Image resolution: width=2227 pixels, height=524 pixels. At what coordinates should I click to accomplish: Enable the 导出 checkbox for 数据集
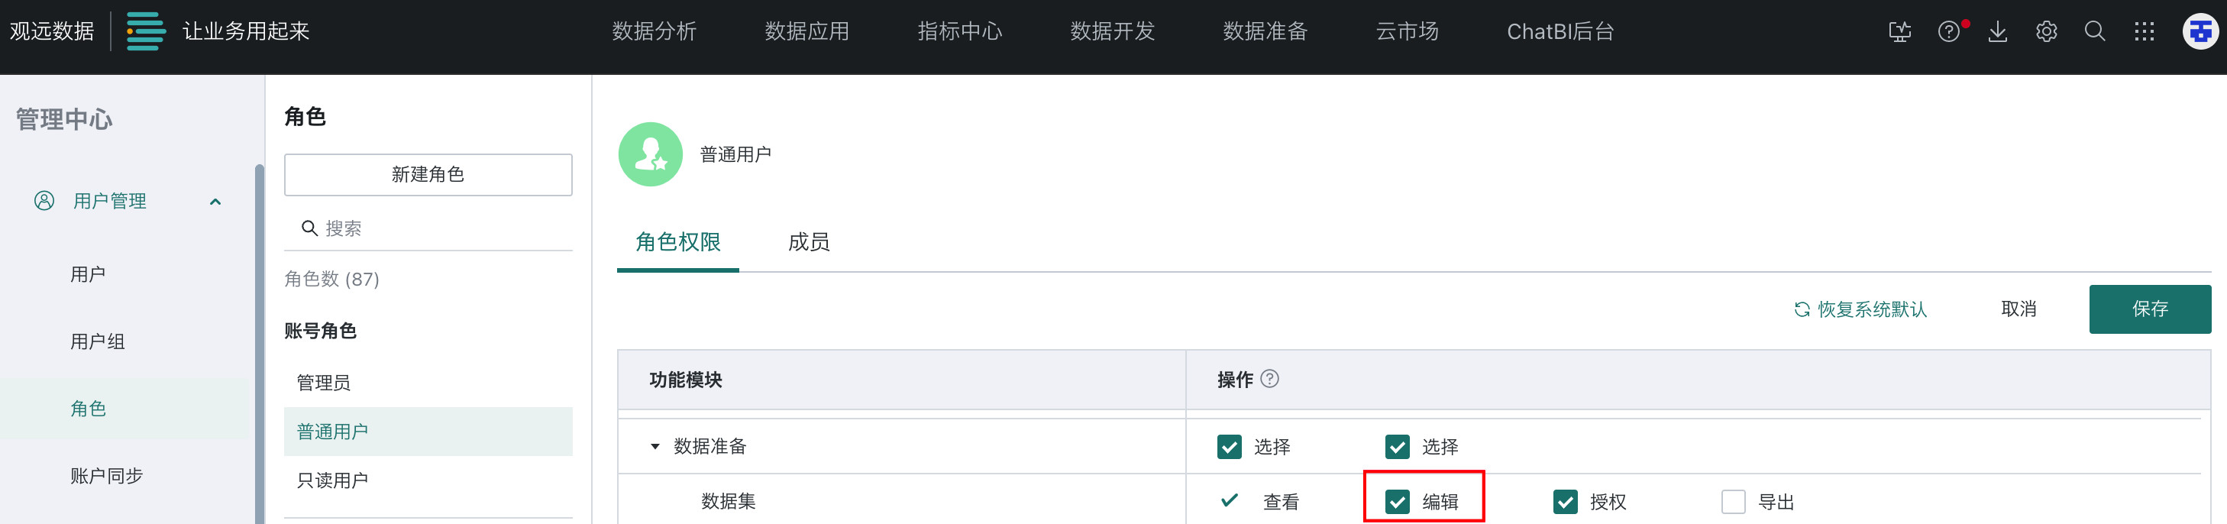click(x=1733, y=502)
